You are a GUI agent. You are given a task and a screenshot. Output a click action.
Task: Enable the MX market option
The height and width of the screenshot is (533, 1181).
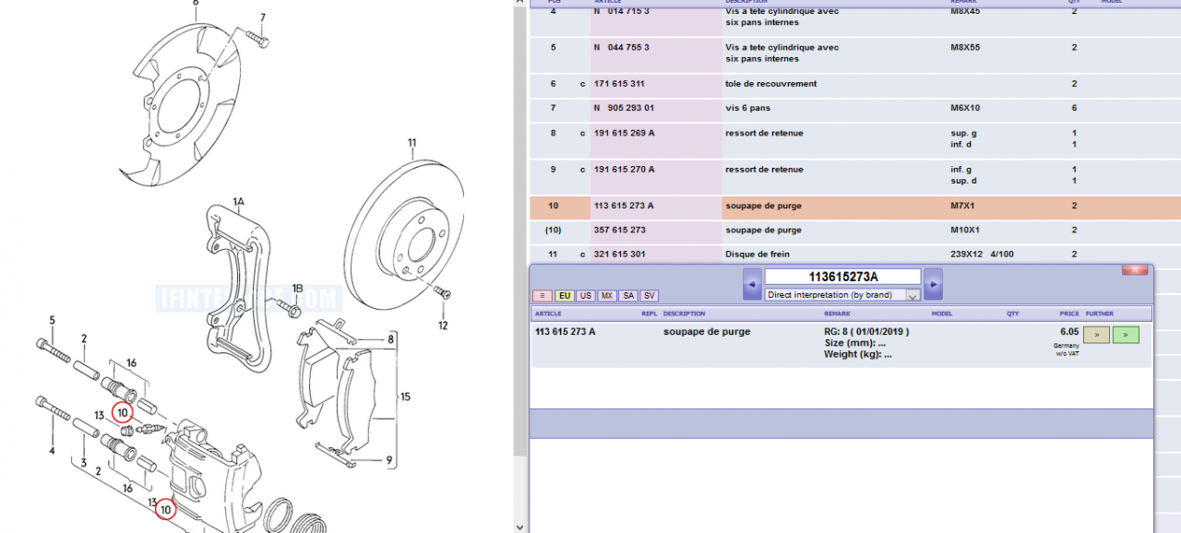coord(607,296)
